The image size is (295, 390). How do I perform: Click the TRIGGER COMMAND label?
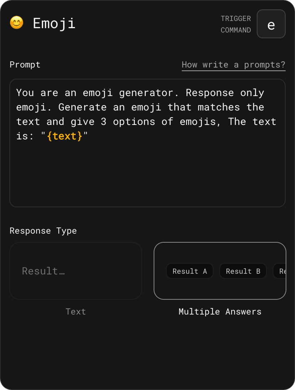click(x=236, y=24)
